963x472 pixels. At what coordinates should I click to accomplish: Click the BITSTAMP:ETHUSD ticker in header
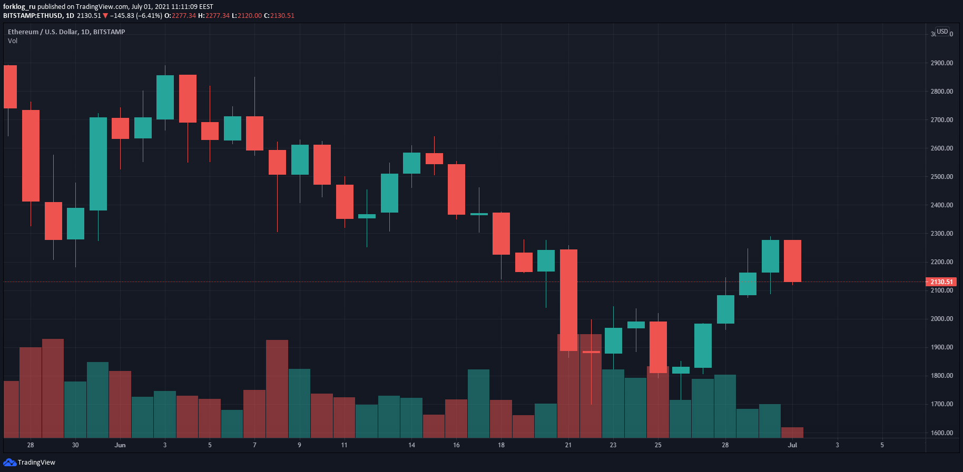click(33, 16)
